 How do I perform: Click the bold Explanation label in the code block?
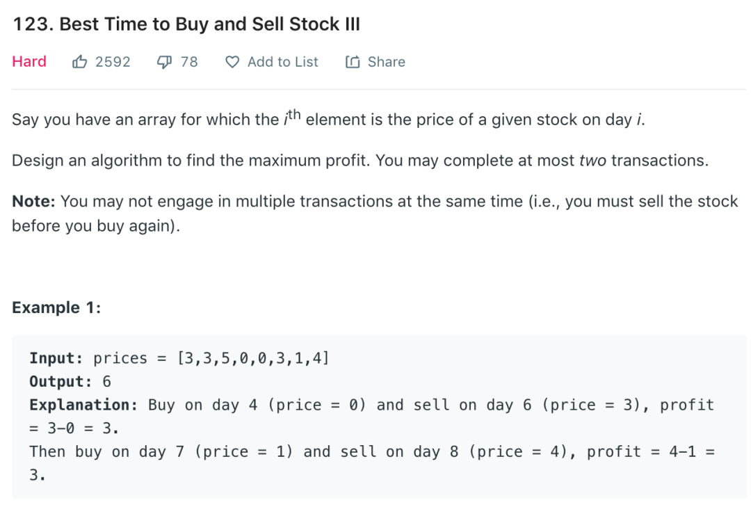coord(79,405)
